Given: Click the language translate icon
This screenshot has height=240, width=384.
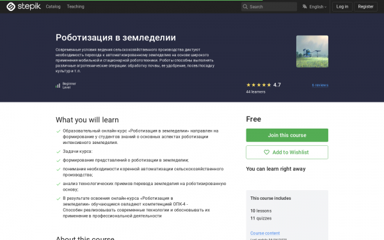Looking at the screenshot, I should coord(305,6).
